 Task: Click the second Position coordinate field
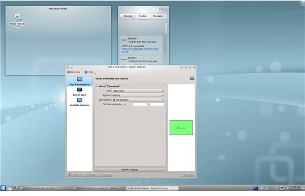pos(156,104)
